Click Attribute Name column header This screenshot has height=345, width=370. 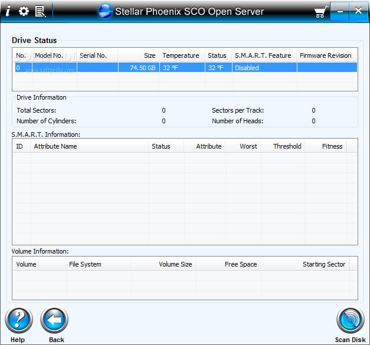(x=90, y=146)
